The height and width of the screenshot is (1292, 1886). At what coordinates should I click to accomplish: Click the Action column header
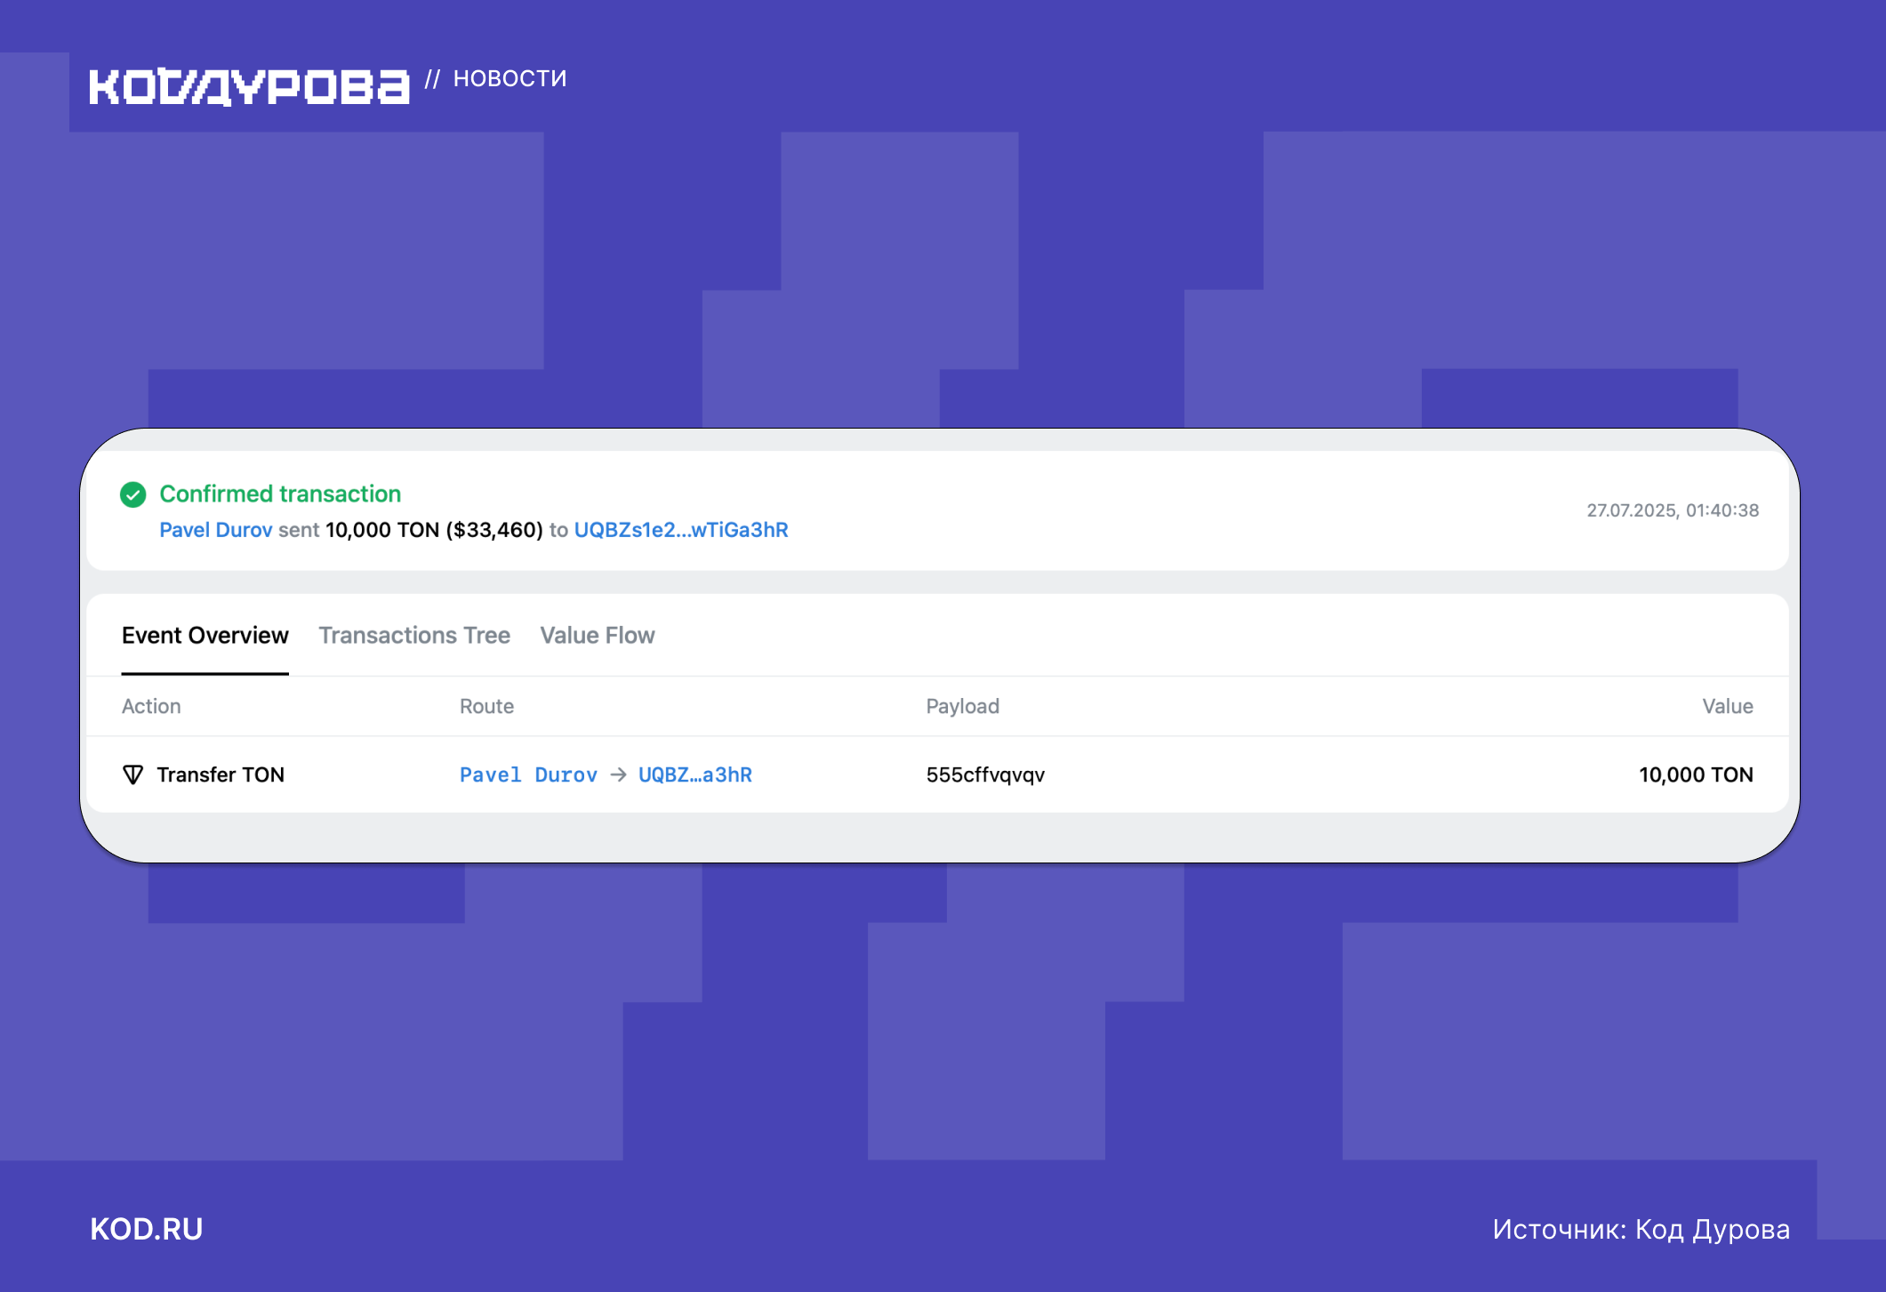click(151, 706)
